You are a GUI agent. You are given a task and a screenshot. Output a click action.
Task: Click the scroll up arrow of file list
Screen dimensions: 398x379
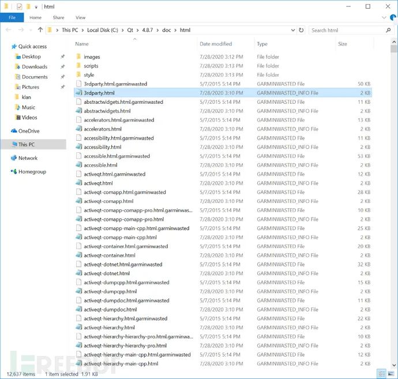click(x=394, y=42)
